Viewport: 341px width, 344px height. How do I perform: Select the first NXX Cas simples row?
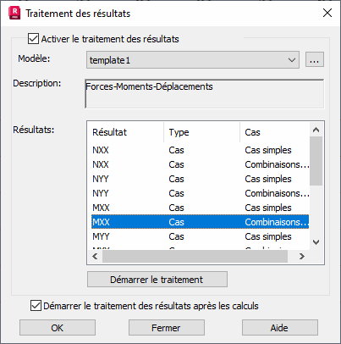pyautogui.click(x=201, y=150)
